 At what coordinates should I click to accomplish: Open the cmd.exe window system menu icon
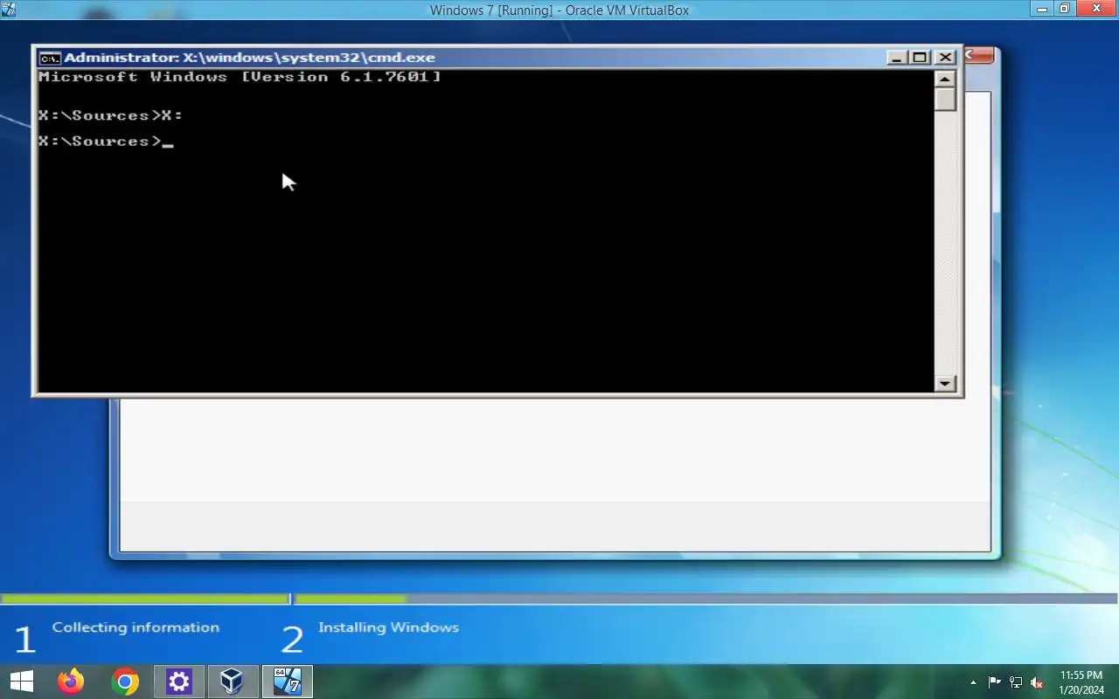tap(49, 58)
